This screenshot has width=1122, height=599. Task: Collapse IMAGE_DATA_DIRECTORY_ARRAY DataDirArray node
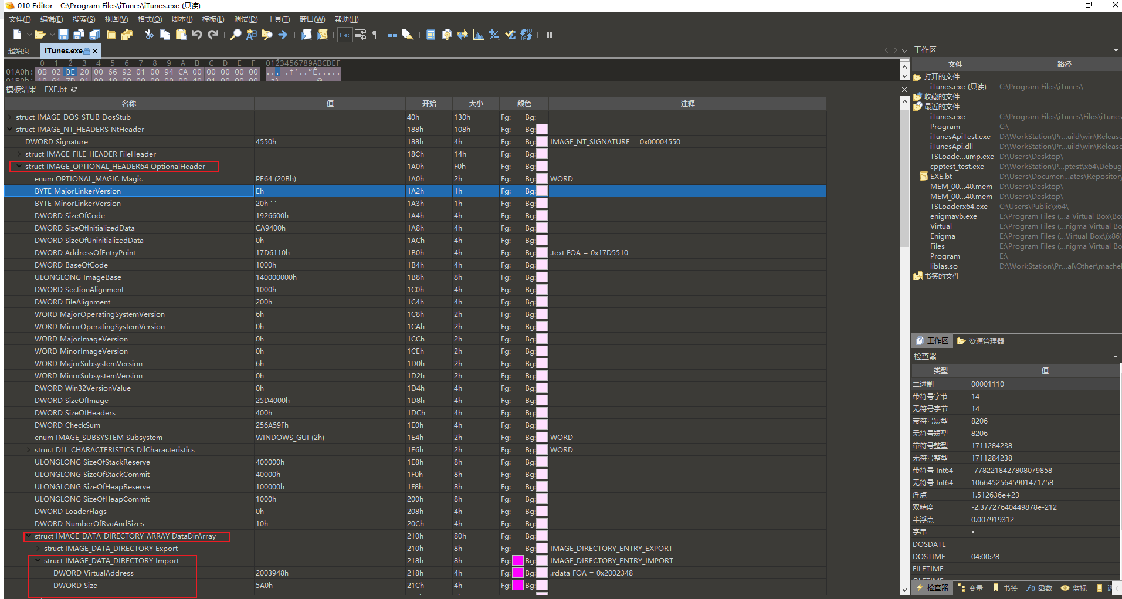click(29, 536)
